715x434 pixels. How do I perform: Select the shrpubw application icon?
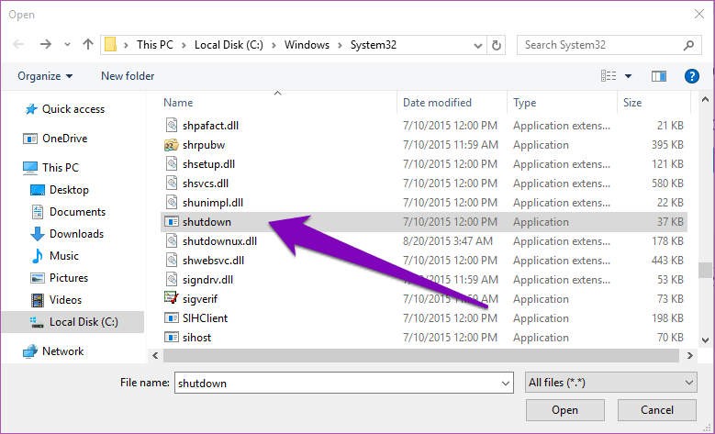click(x=171, y=144)
